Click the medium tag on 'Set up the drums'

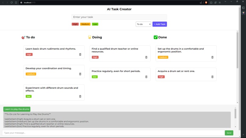tap(163, 57)
